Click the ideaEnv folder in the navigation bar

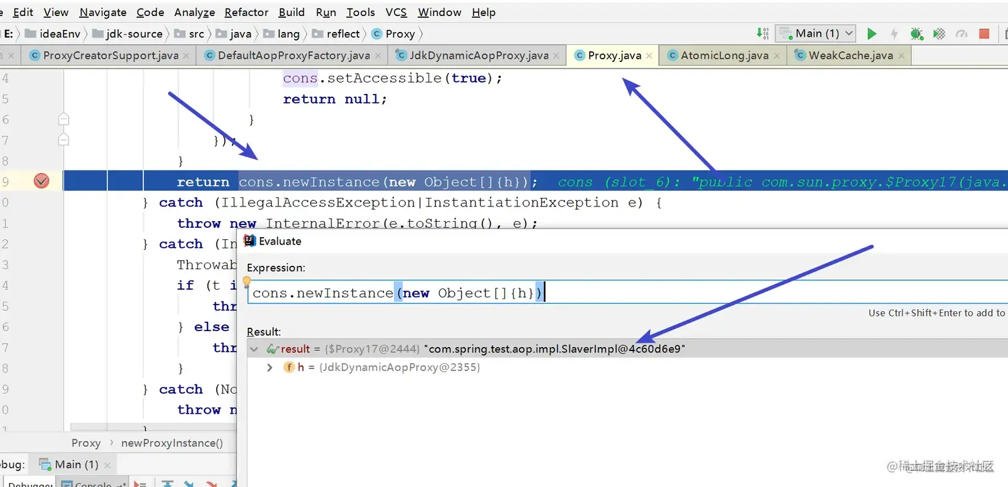(x=53, y=34)
